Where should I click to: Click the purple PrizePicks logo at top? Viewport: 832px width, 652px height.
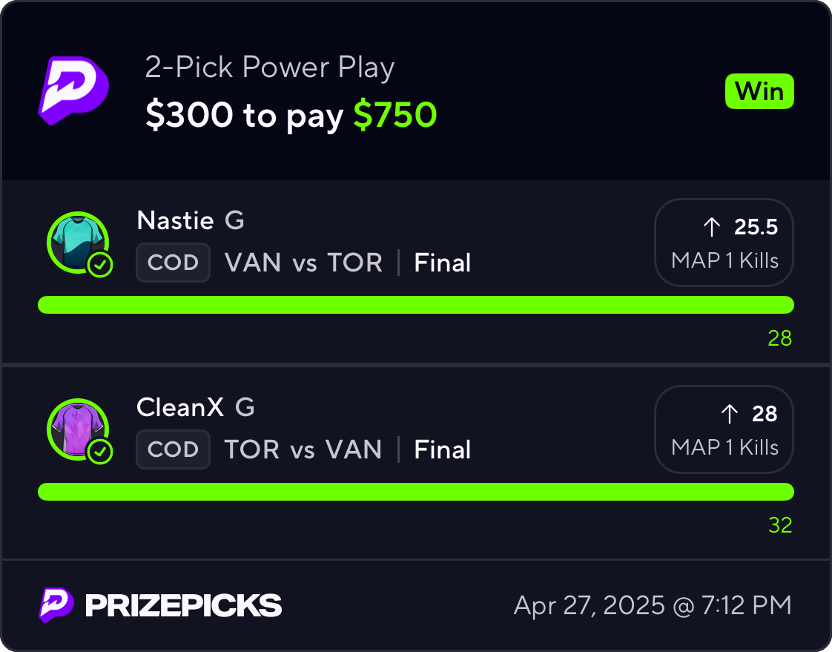(x=73, y=90)
